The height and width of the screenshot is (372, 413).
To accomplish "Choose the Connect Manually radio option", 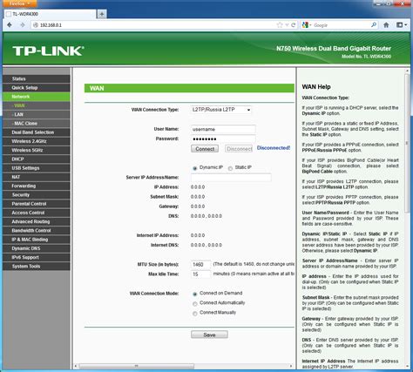I will click(195, 314).
